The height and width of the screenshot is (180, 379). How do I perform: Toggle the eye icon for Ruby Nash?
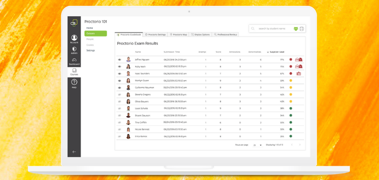(x=119, y=66)
